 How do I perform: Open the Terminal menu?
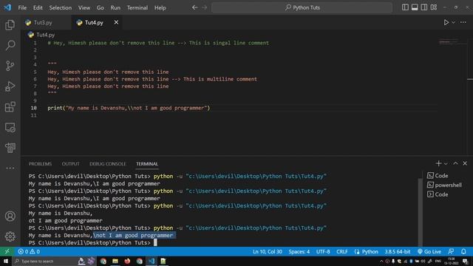coord(137,7)
